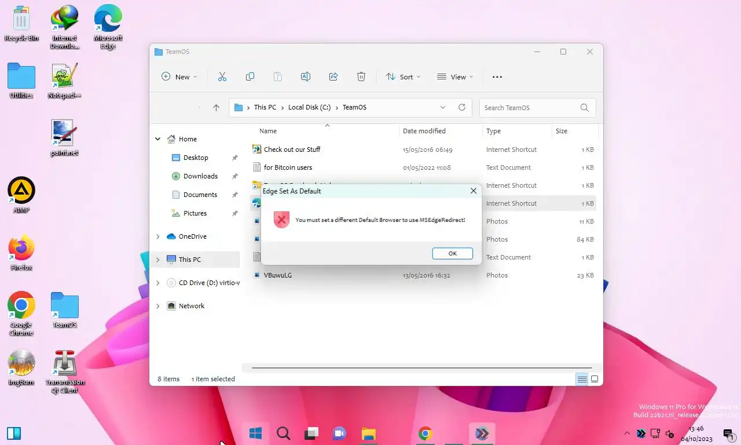Image resolution: width=741 pixels, height=445 pixels.
Task: Open the Sort dropdown
Action: (x=403, y=76)
